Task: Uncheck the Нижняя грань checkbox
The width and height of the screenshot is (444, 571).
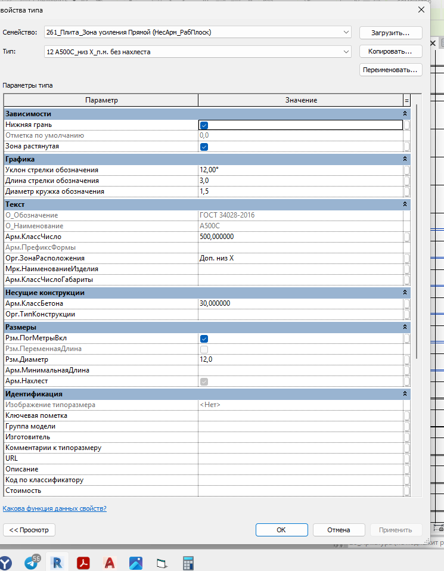Action: tap(204, 125)
